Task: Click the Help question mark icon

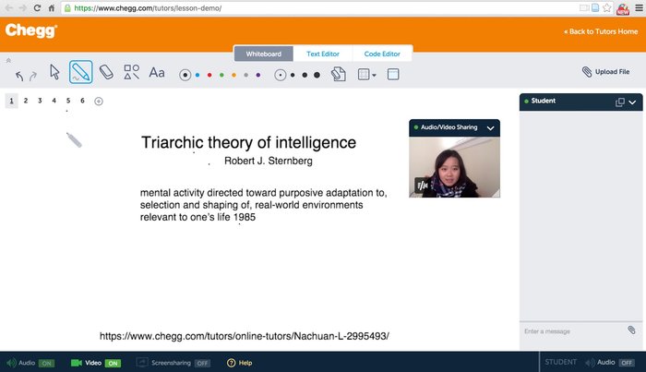Action: 231,363
